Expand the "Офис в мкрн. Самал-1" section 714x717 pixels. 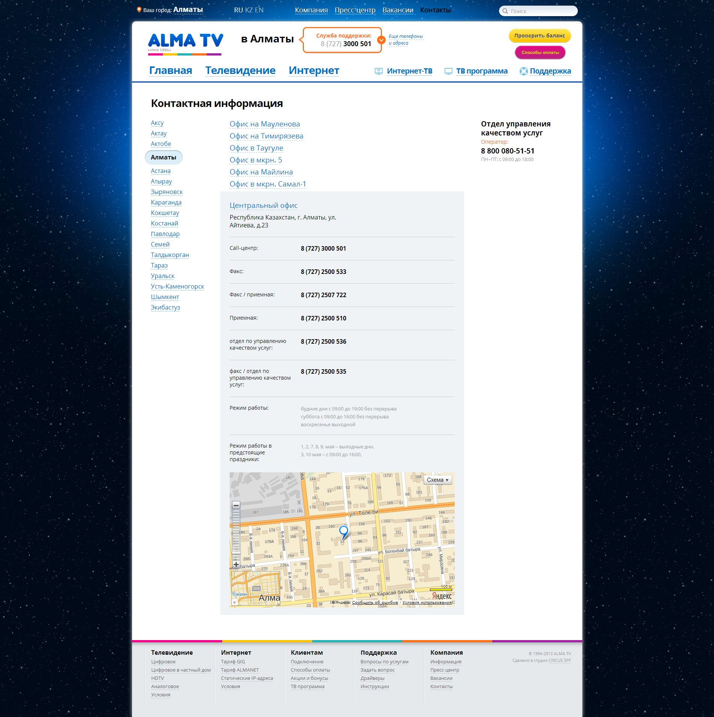pos(268,184)
